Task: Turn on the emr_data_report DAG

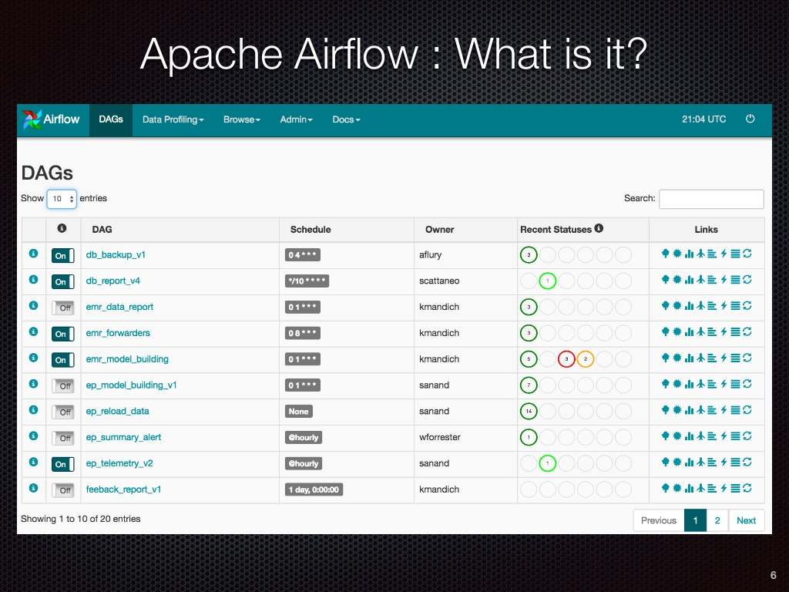Action: (63, 308)
